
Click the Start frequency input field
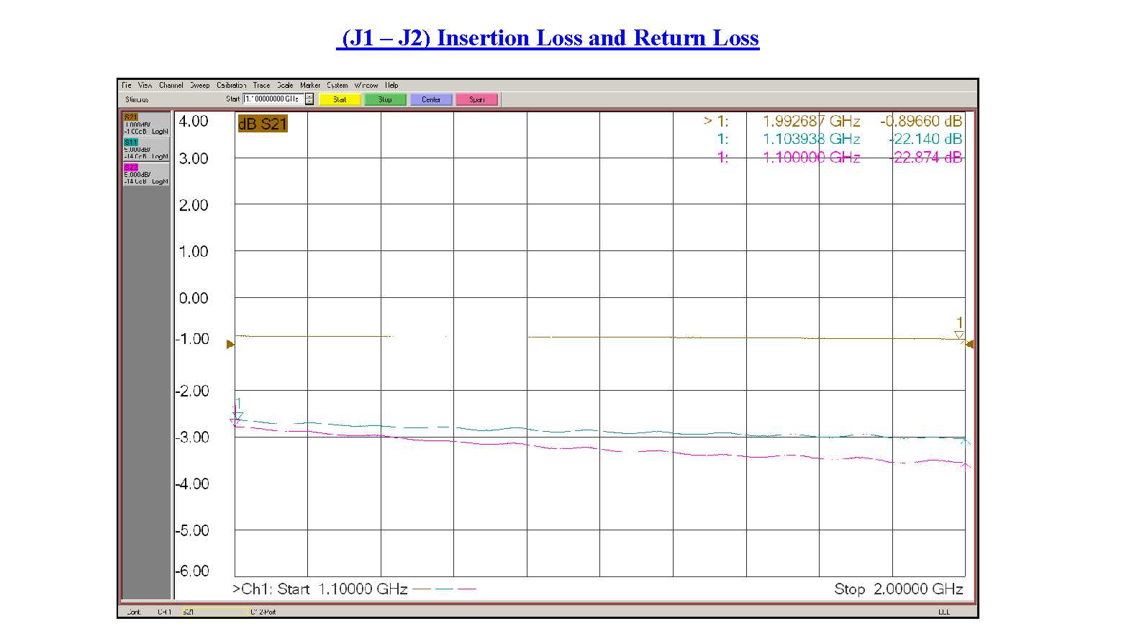[273, 99]
